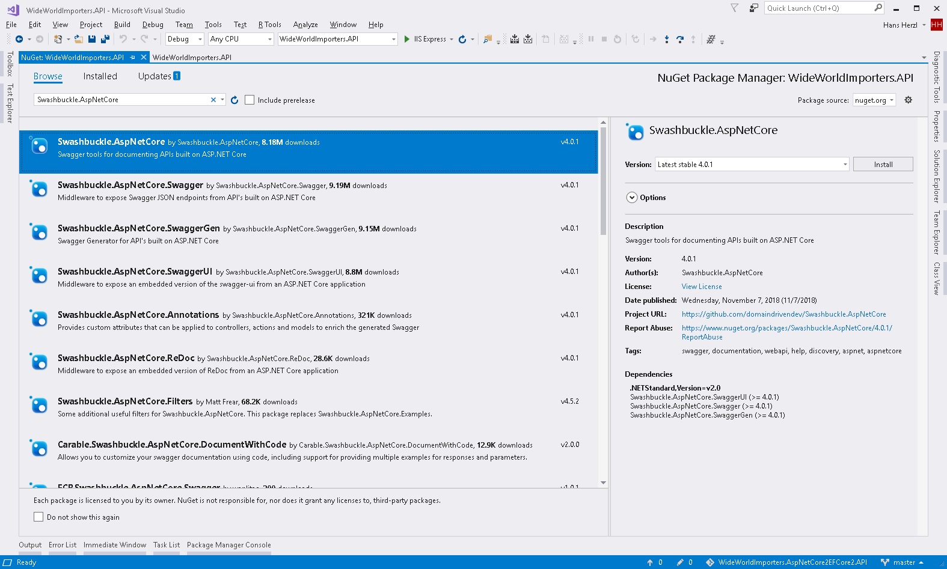
Task: Click the package list vertical scrollbar thumb
Action: 603,180
